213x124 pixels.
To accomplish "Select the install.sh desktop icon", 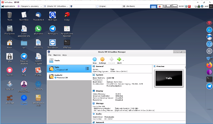I will tap(10, 85).
